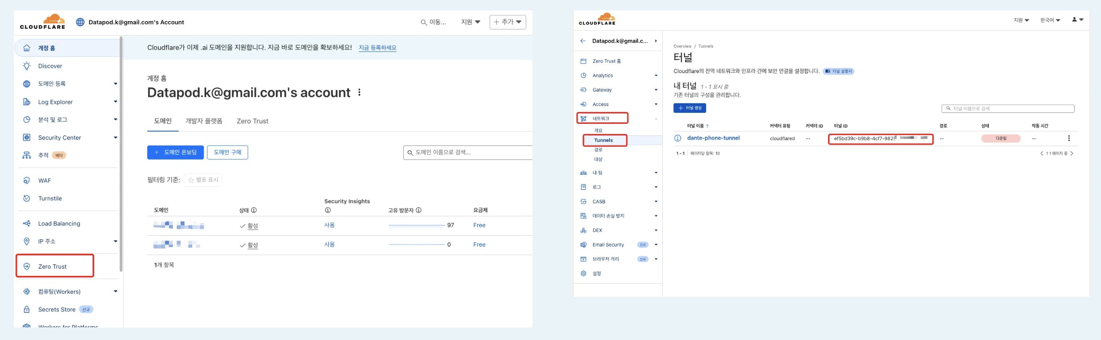Click the Email Security icon

583,245
